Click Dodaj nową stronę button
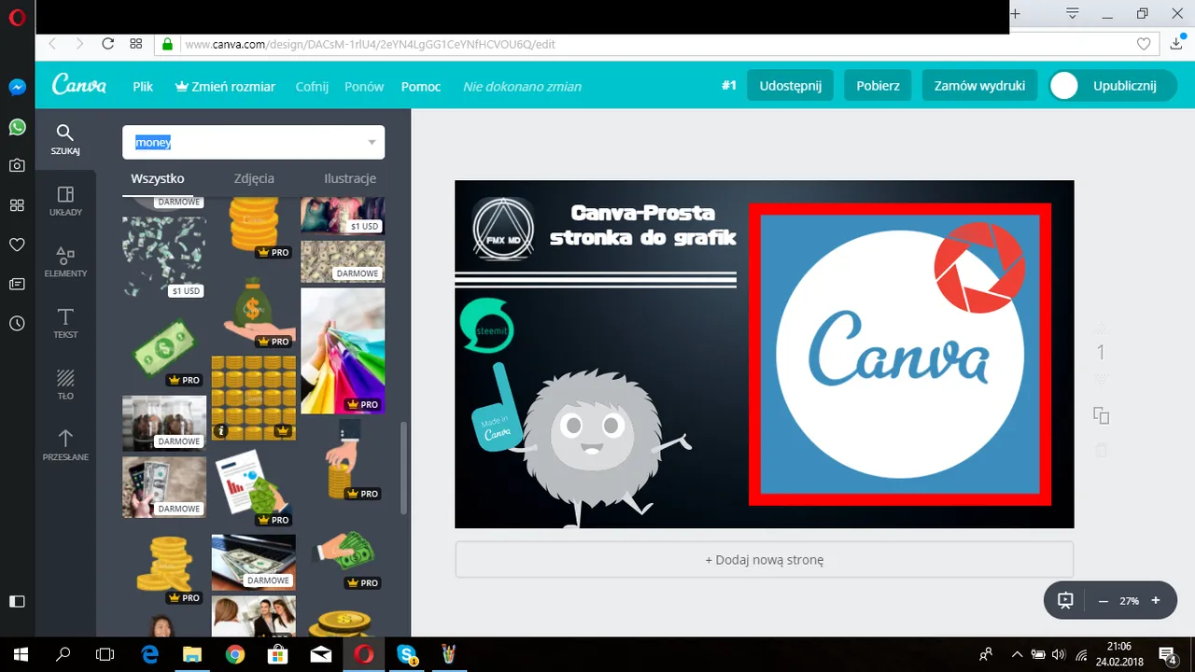The image size is (1195, 672). pos(764,560)
